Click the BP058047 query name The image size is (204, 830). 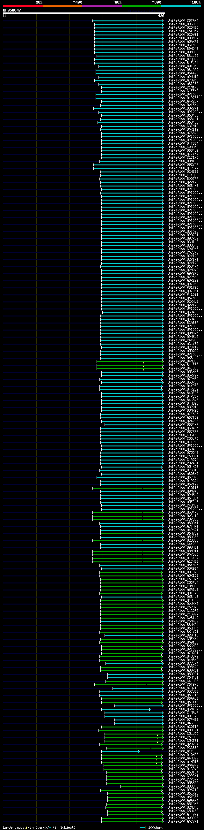pos(12,10)
